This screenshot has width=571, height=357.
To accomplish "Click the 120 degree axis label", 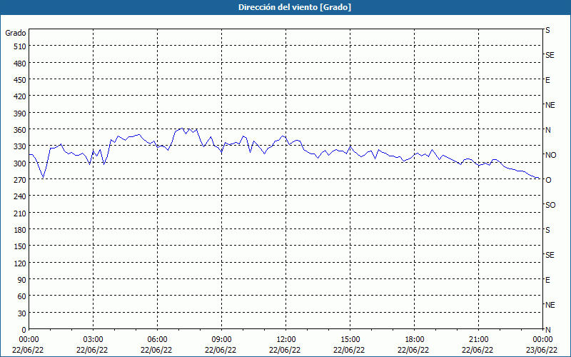I will tap(20, 263).
